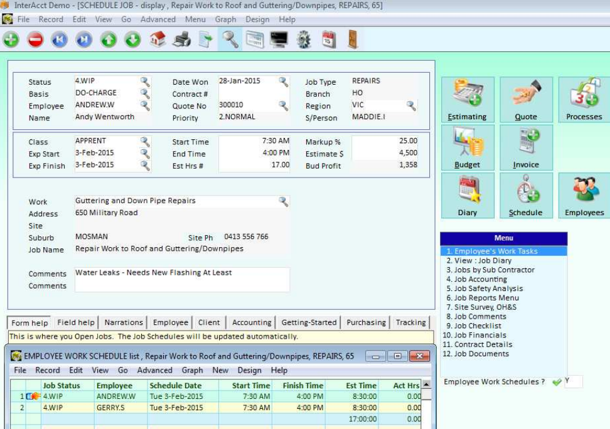610x429 pixels.
Task: Click the monitor screen toolbar icon
Action: click(279, 40)
